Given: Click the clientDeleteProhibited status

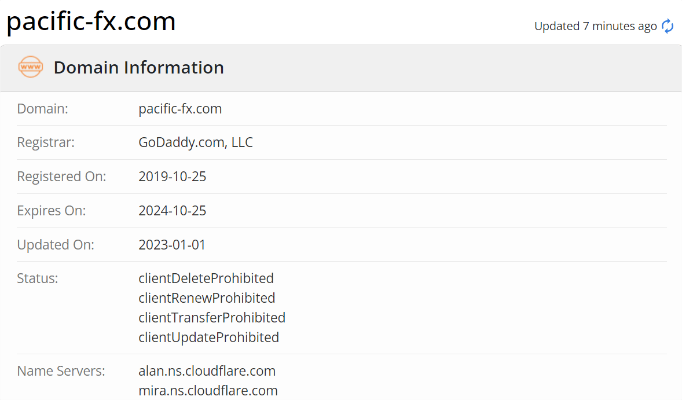Looking at the screenshot, I should (206, 278).
